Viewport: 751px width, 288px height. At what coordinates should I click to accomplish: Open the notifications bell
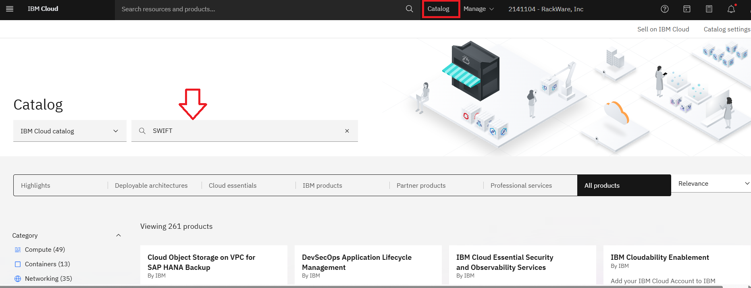tap(731, 9)
